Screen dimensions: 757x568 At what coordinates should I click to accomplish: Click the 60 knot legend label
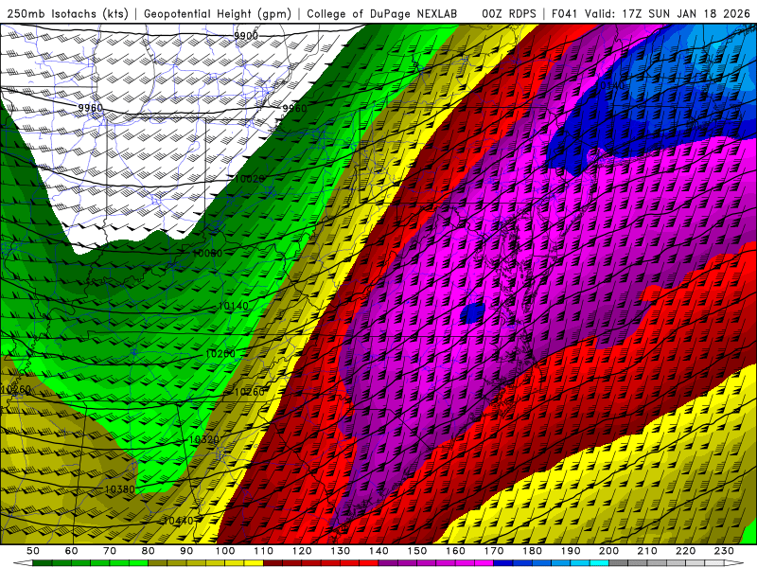tap(72, 551)
